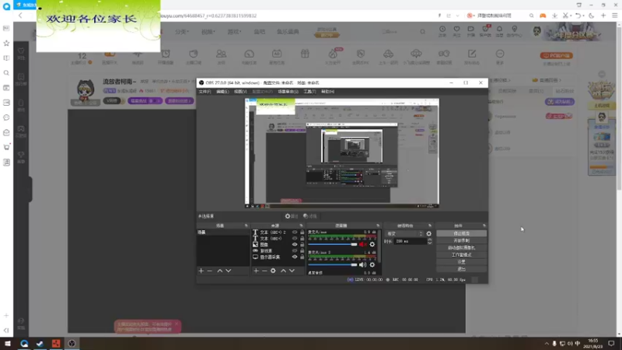Open browser hamburger menu

(615, 16)
